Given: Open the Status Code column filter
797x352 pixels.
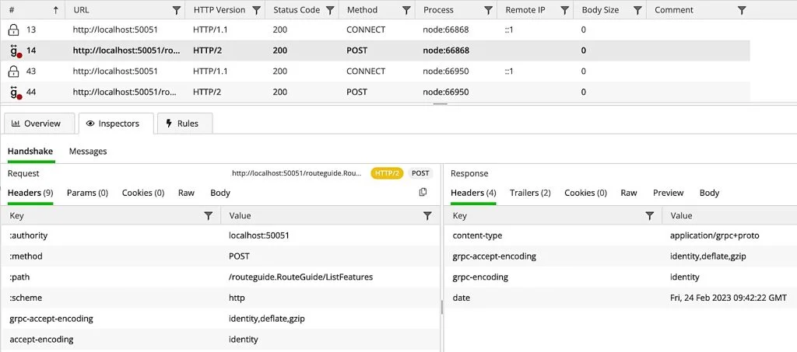Looking at the screenshot, I should (330, 10).
